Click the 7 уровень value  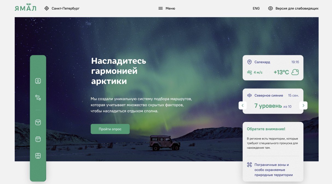point(268,106)
